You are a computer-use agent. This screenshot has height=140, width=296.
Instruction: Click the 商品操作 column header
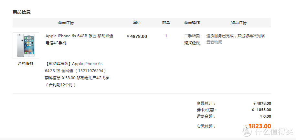(192, 23)
